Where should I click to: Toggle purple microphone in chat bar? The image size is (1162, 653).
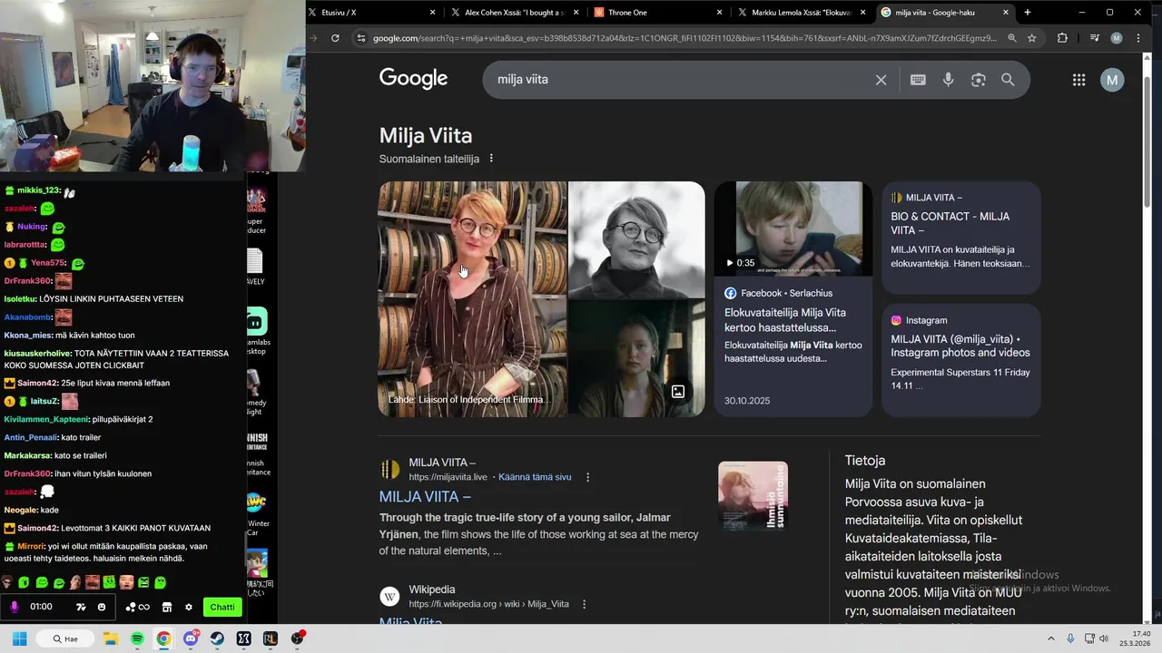pos(15,607)
